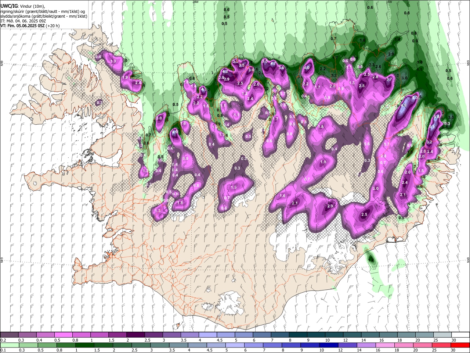Viewport: 470px width, 353px height.
Task: Click the white snow swatch after 30
Action: click(460, 335)
